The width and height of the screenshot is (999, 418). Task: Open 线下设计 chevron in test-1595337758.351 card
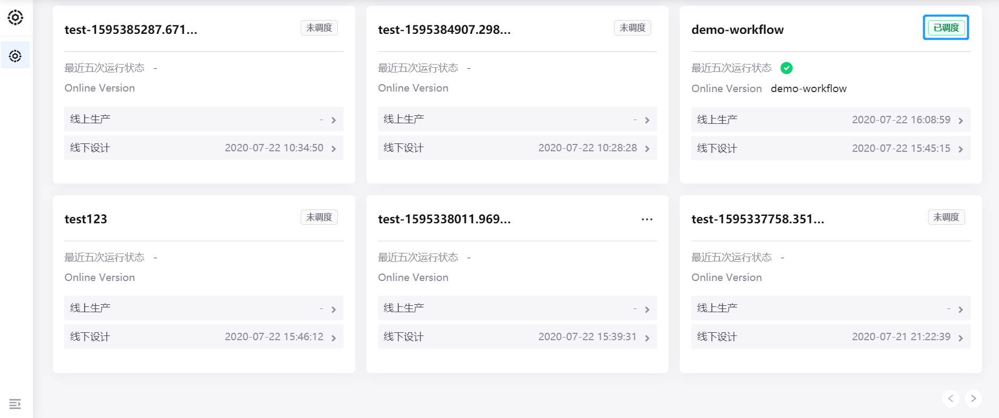[960, 338]
